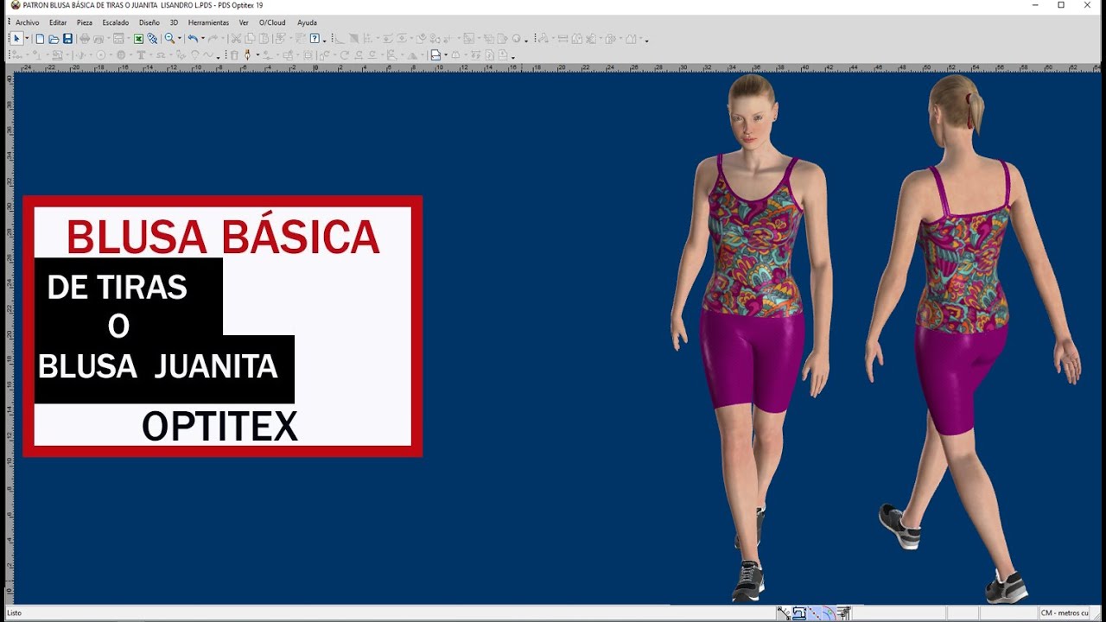Open help with the question mark icon
The image size is (1106, 622).
coord(315,39)
